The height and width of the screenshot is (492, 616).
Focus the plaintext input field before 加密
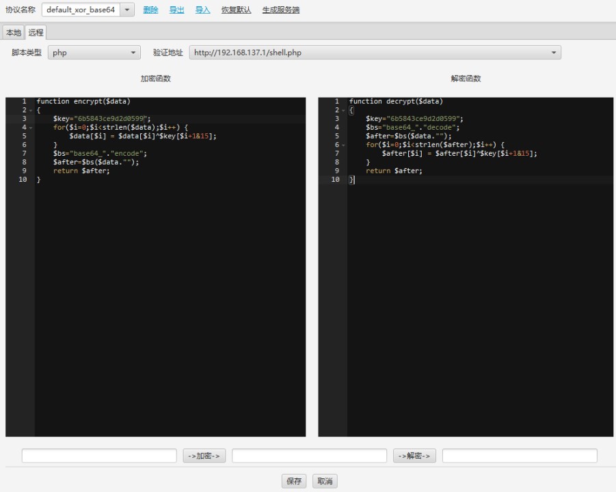[x=99, y=456]
